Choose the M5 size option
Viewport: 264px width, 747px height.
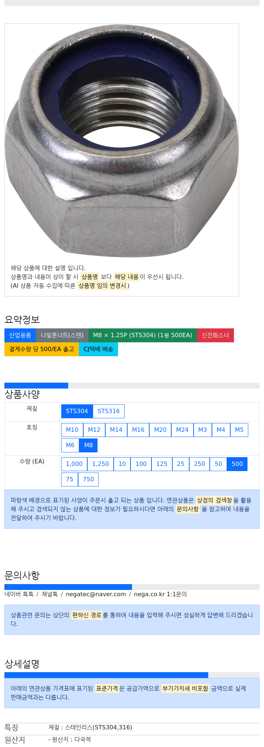coord(239,430)
